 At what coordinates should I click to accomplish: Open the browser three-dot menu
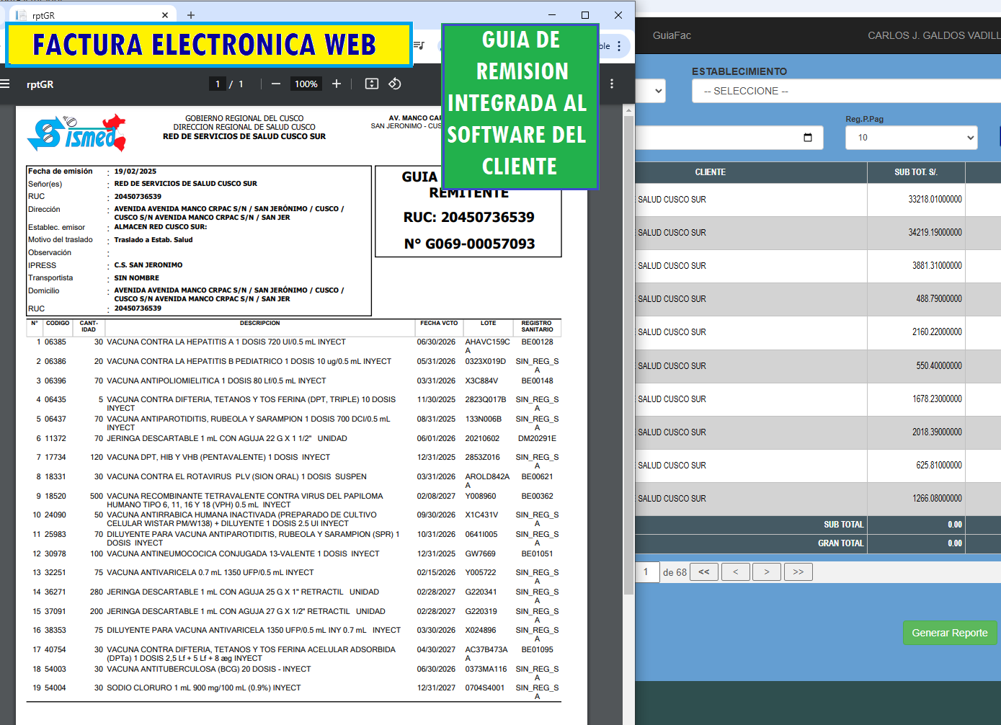pyautogui.click(x=619, y=46)
